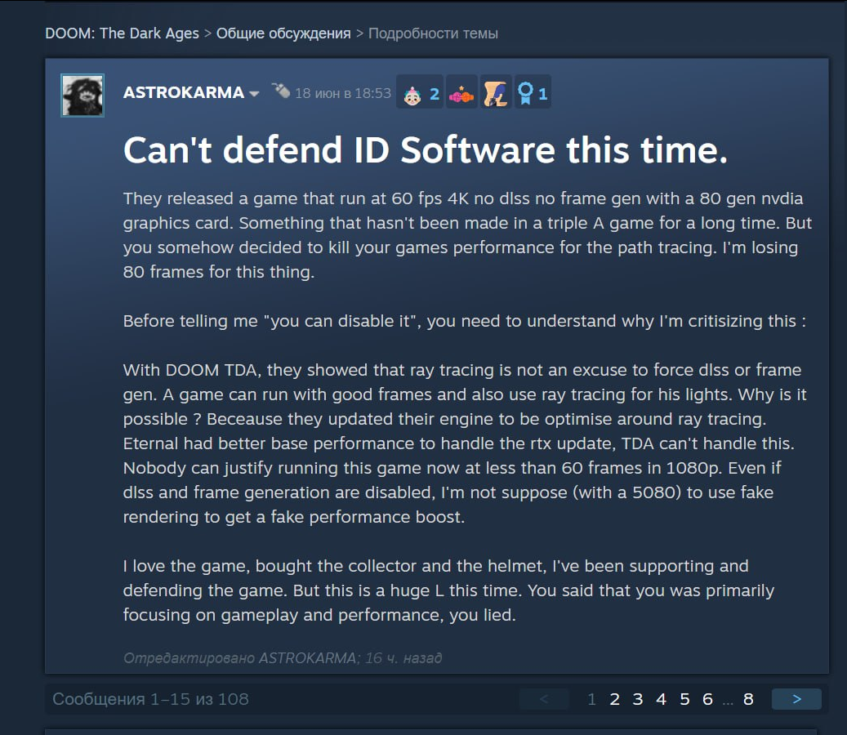Go to page 3 of the messages
847x735 pixels.
click(637, 699)
